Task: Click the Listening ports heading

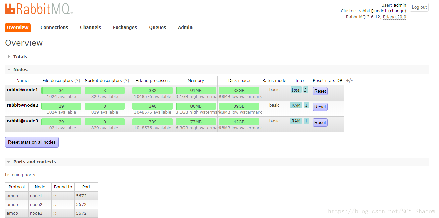Action: (x=20, y=175)
